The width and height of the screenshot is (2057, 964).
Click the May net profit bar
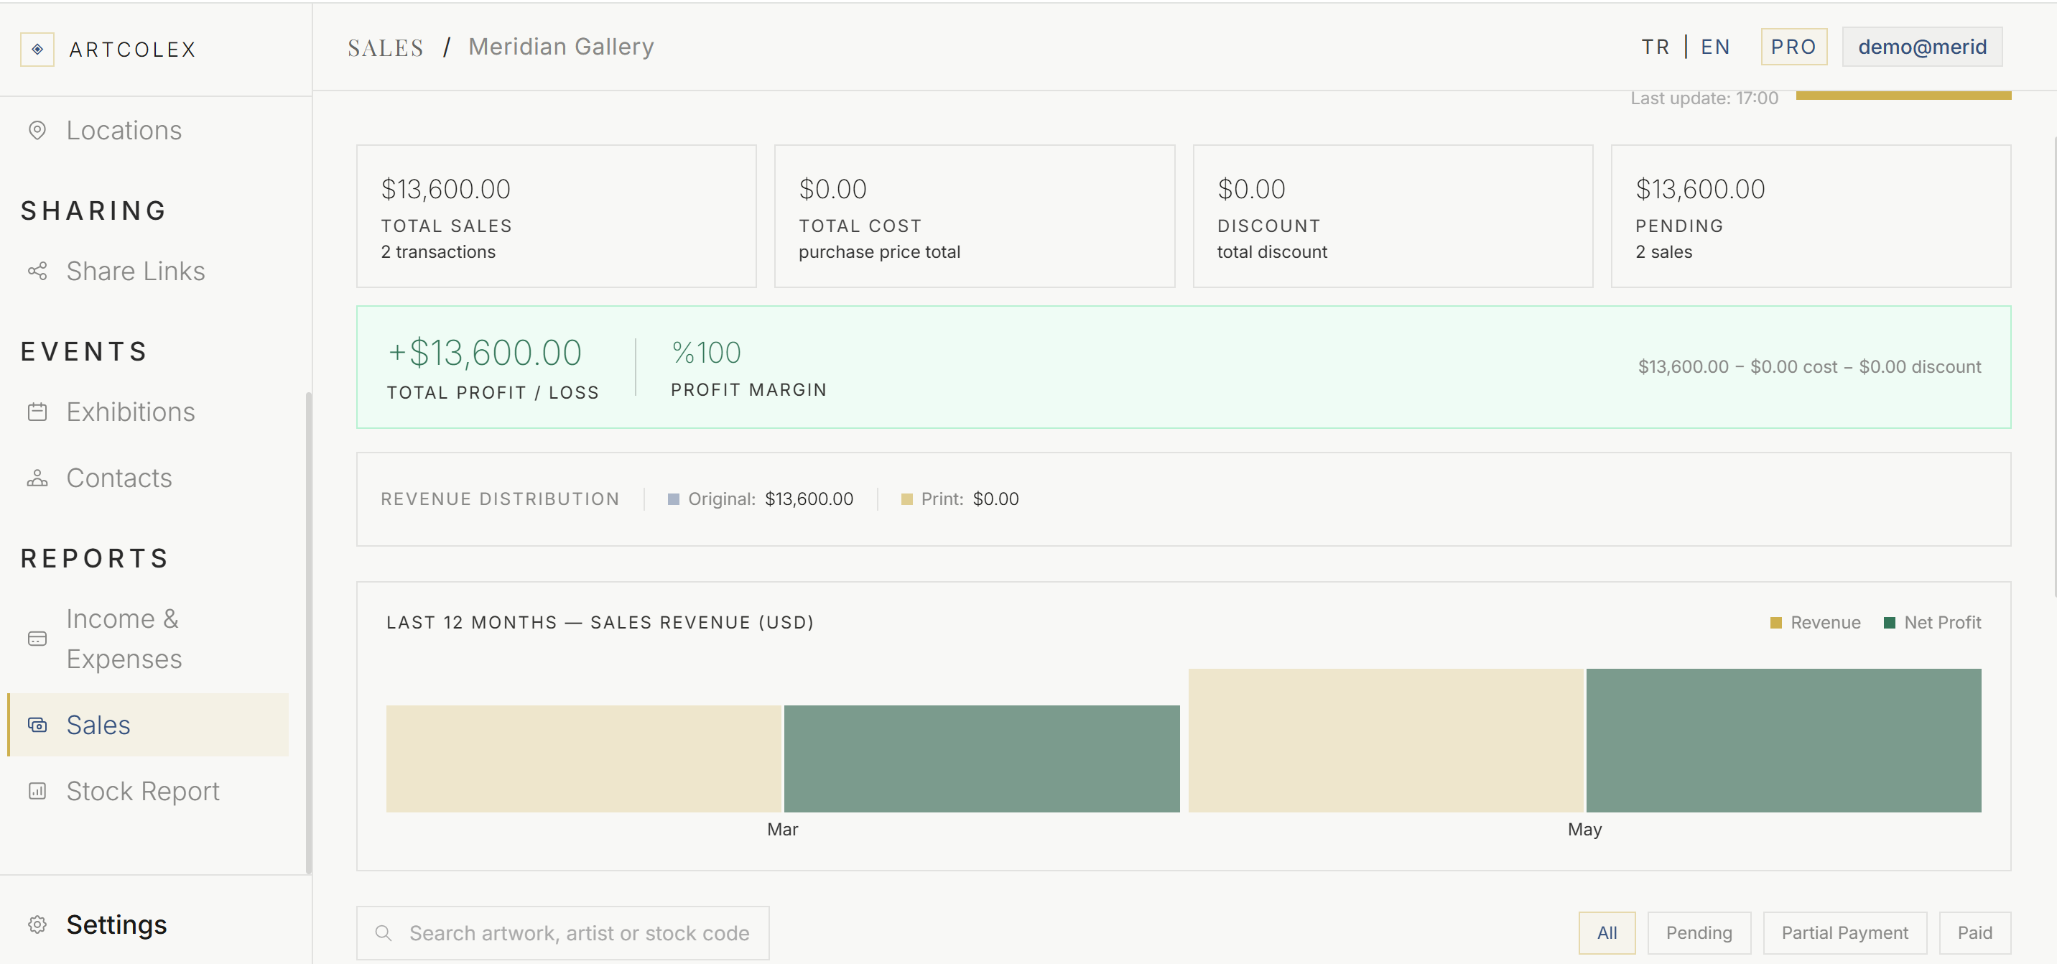1783,741
